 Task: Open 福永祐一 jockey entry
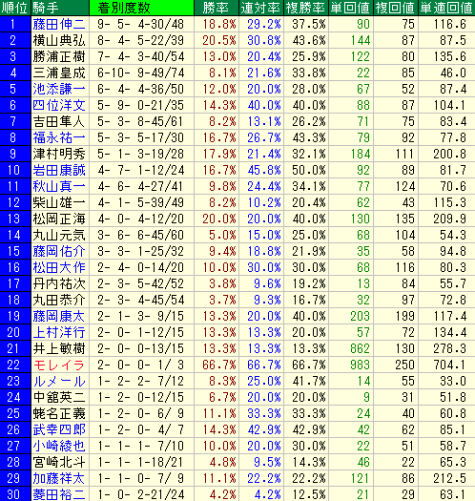coord(59,137)
